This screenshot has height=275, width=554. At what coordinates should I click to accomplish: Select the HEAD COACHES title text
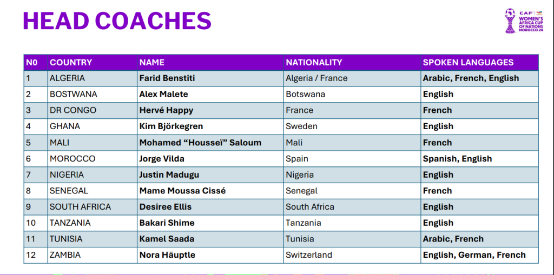point(117,21)
